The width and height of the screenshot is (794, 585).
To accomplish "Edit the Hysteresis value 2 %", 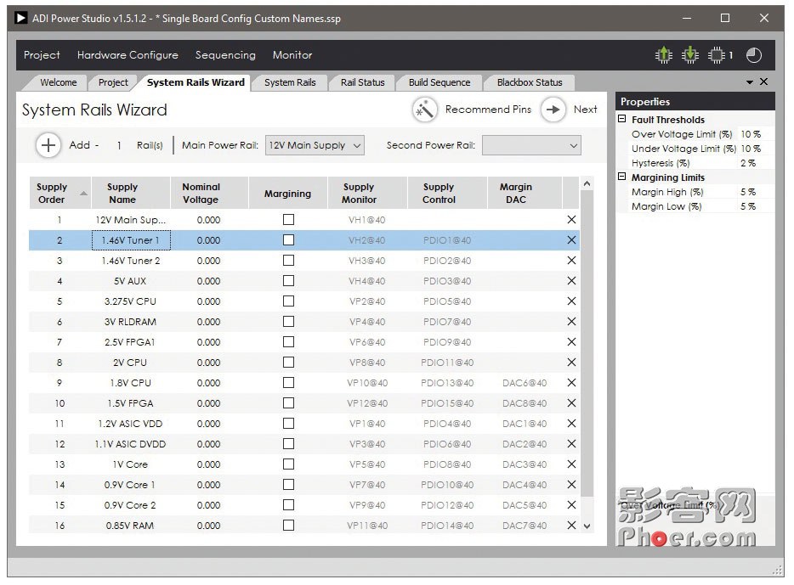I will (756, 163).
